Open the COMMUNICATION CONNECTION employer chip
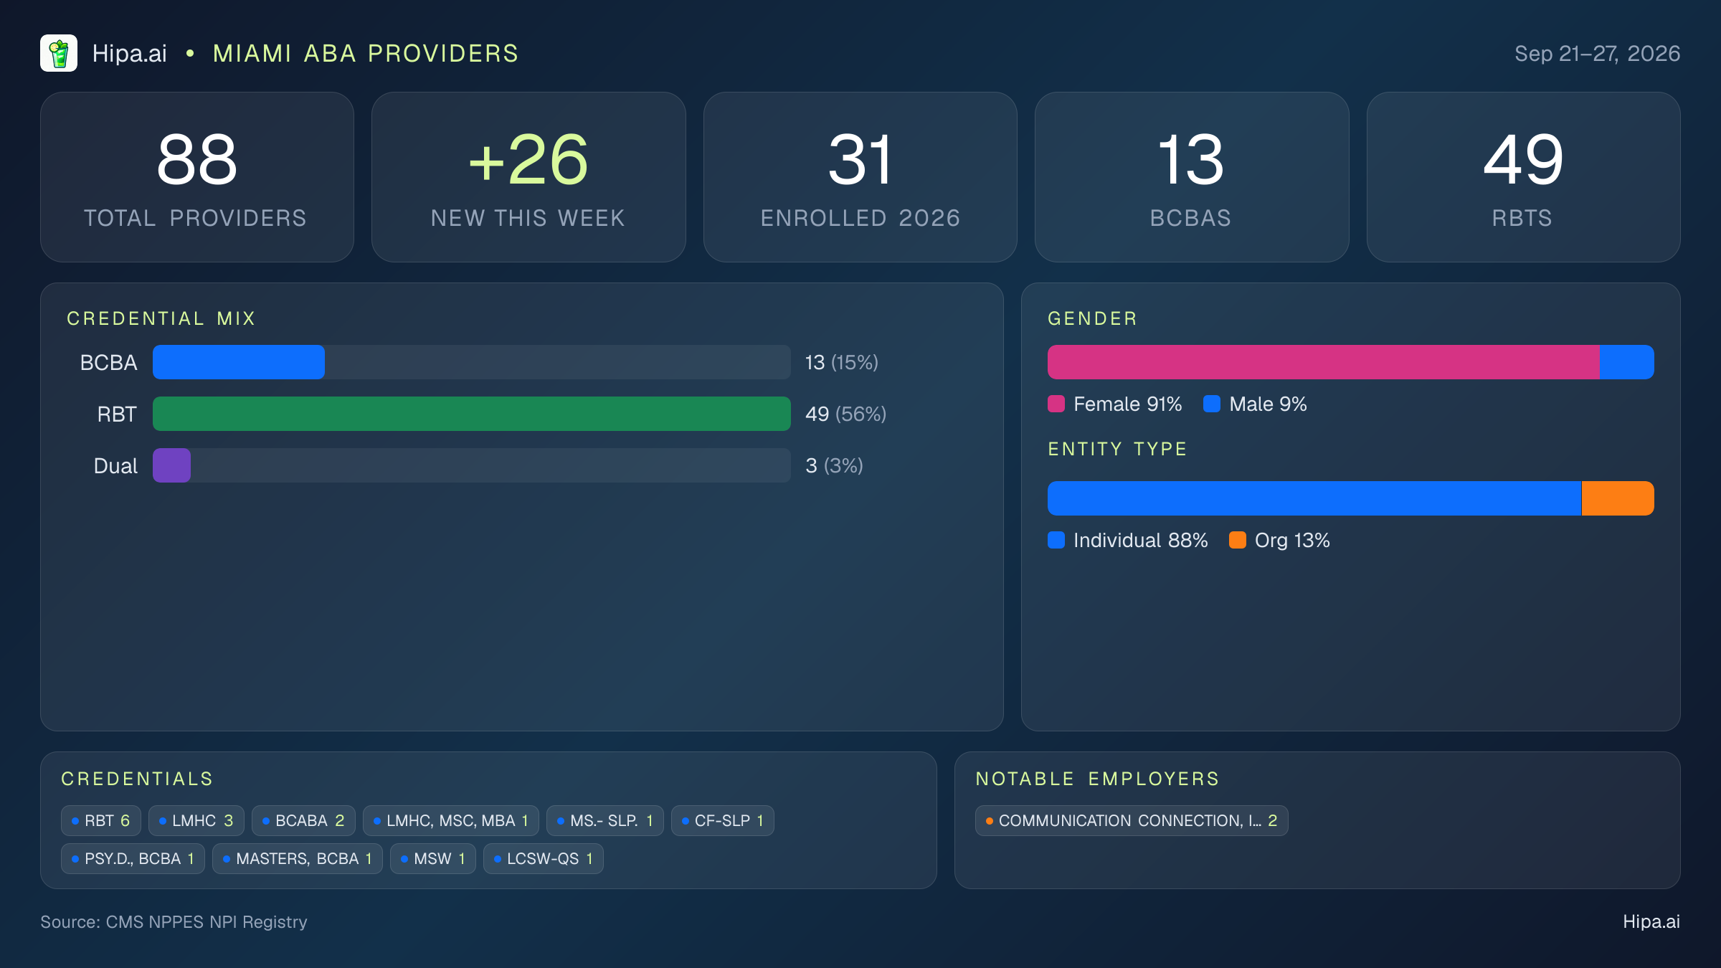Image resolution: width=1721 pixels, height=968 pixels. point(1132,820)
